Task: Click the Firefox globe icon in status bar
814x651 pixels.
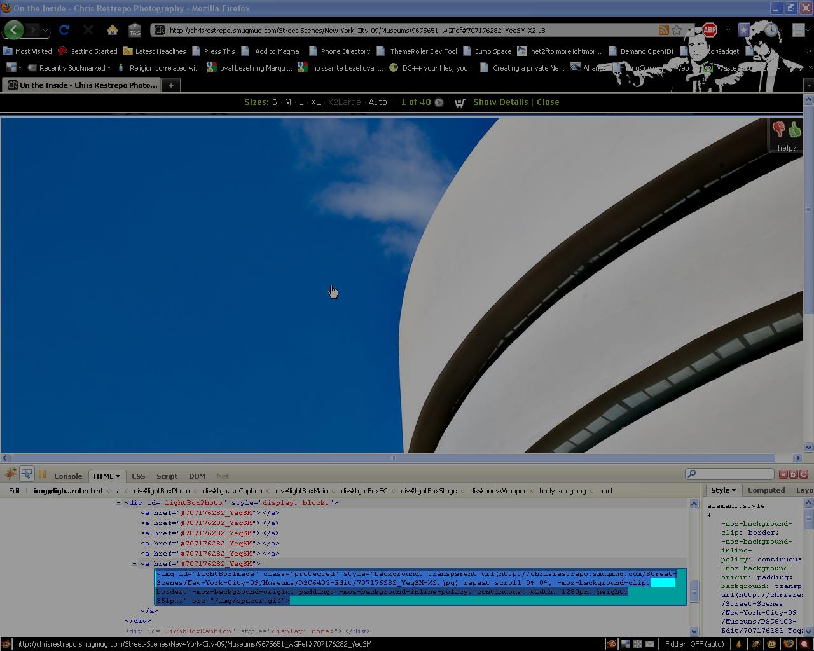Action: coord(789,644)
